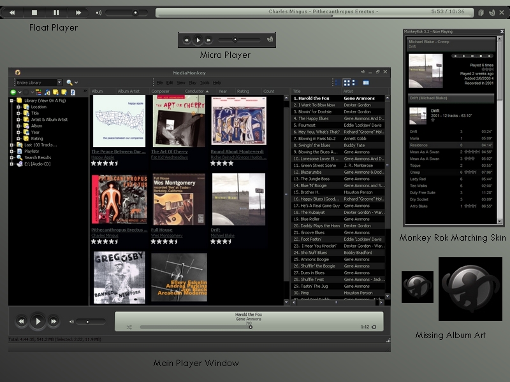The height and width of the screenshot is (382, 510).
Task: Open the File menu
Action: point(160,83)
